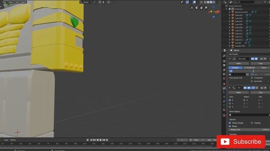Screen dimensions: 270x151
Task: Switch to rendered viewport shading
Action: (214, 2)
